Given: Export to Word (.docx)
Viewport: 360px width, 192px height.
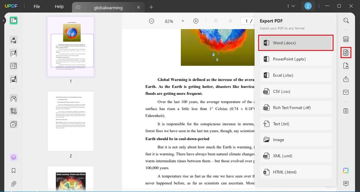Looking at the screenshot, I should pyautogui.click(x=296, y=43).
